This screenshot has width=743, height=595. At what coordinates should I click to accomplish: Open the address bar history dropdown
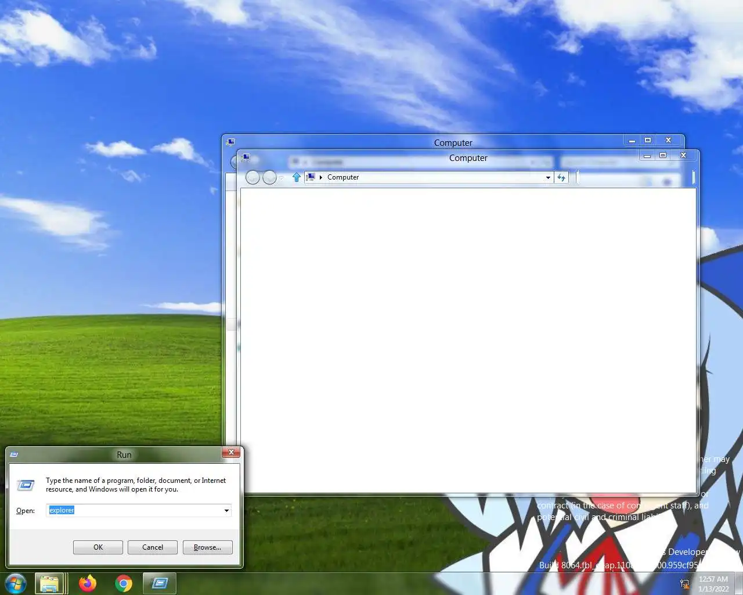point(548,178)
